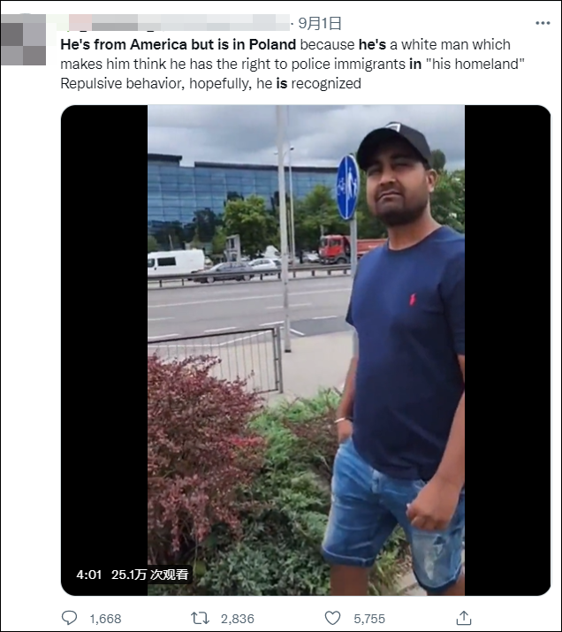Image resolution: width=562 pixels, height=632 pixels.
Task: Click the 25.1万 次观看 view count
Action: click(150, 575)
